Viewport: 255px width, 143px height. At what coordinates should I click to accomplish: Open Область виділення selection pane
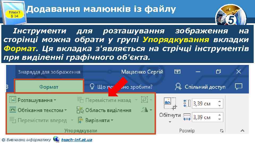[x=104, y=110]
